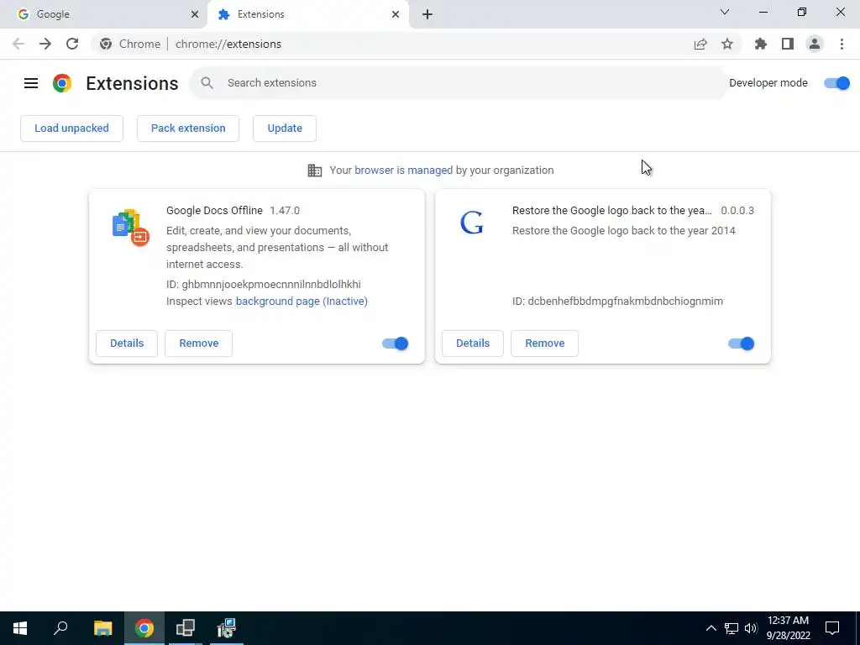Disable the Google Docs Offline extension toggle
Screen dimensions: 860x645
click(x=396, y=343)
